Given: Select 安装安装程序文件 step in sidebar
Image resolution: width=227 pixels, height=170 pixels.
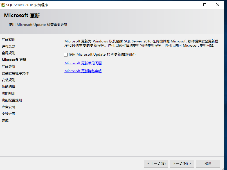Looking at the screenshot, I should click(15, 73).
